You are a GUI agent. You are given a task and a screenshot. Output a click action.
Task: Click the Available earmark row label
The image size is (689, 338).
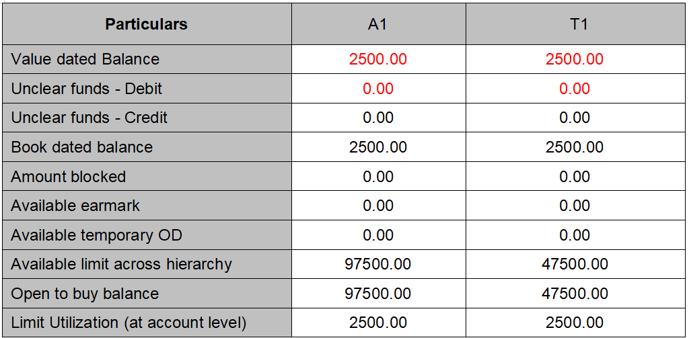click(75, 206)
